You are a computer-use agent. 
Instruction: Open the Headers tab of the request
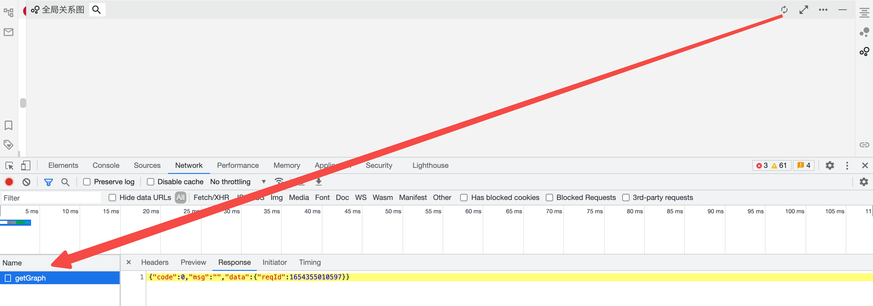(x=155, y=262)
